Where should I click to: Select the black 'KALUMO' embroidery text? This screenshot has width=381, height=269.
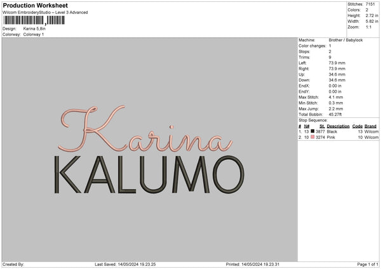click(149, 174)
